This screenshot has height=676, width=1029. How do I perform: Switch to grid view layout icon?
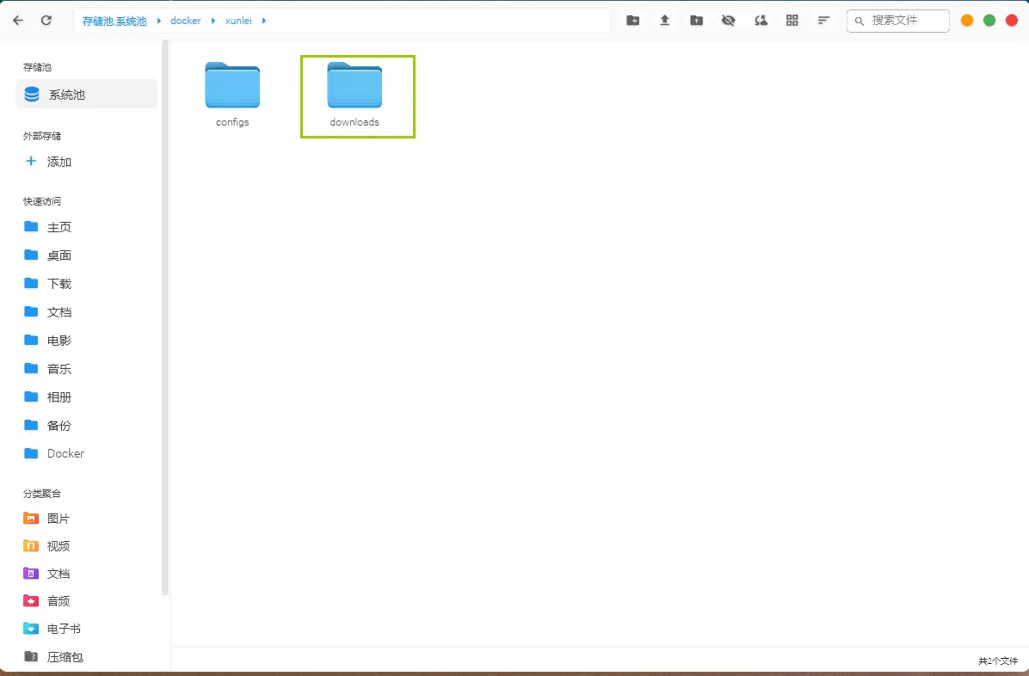point(792,21)
